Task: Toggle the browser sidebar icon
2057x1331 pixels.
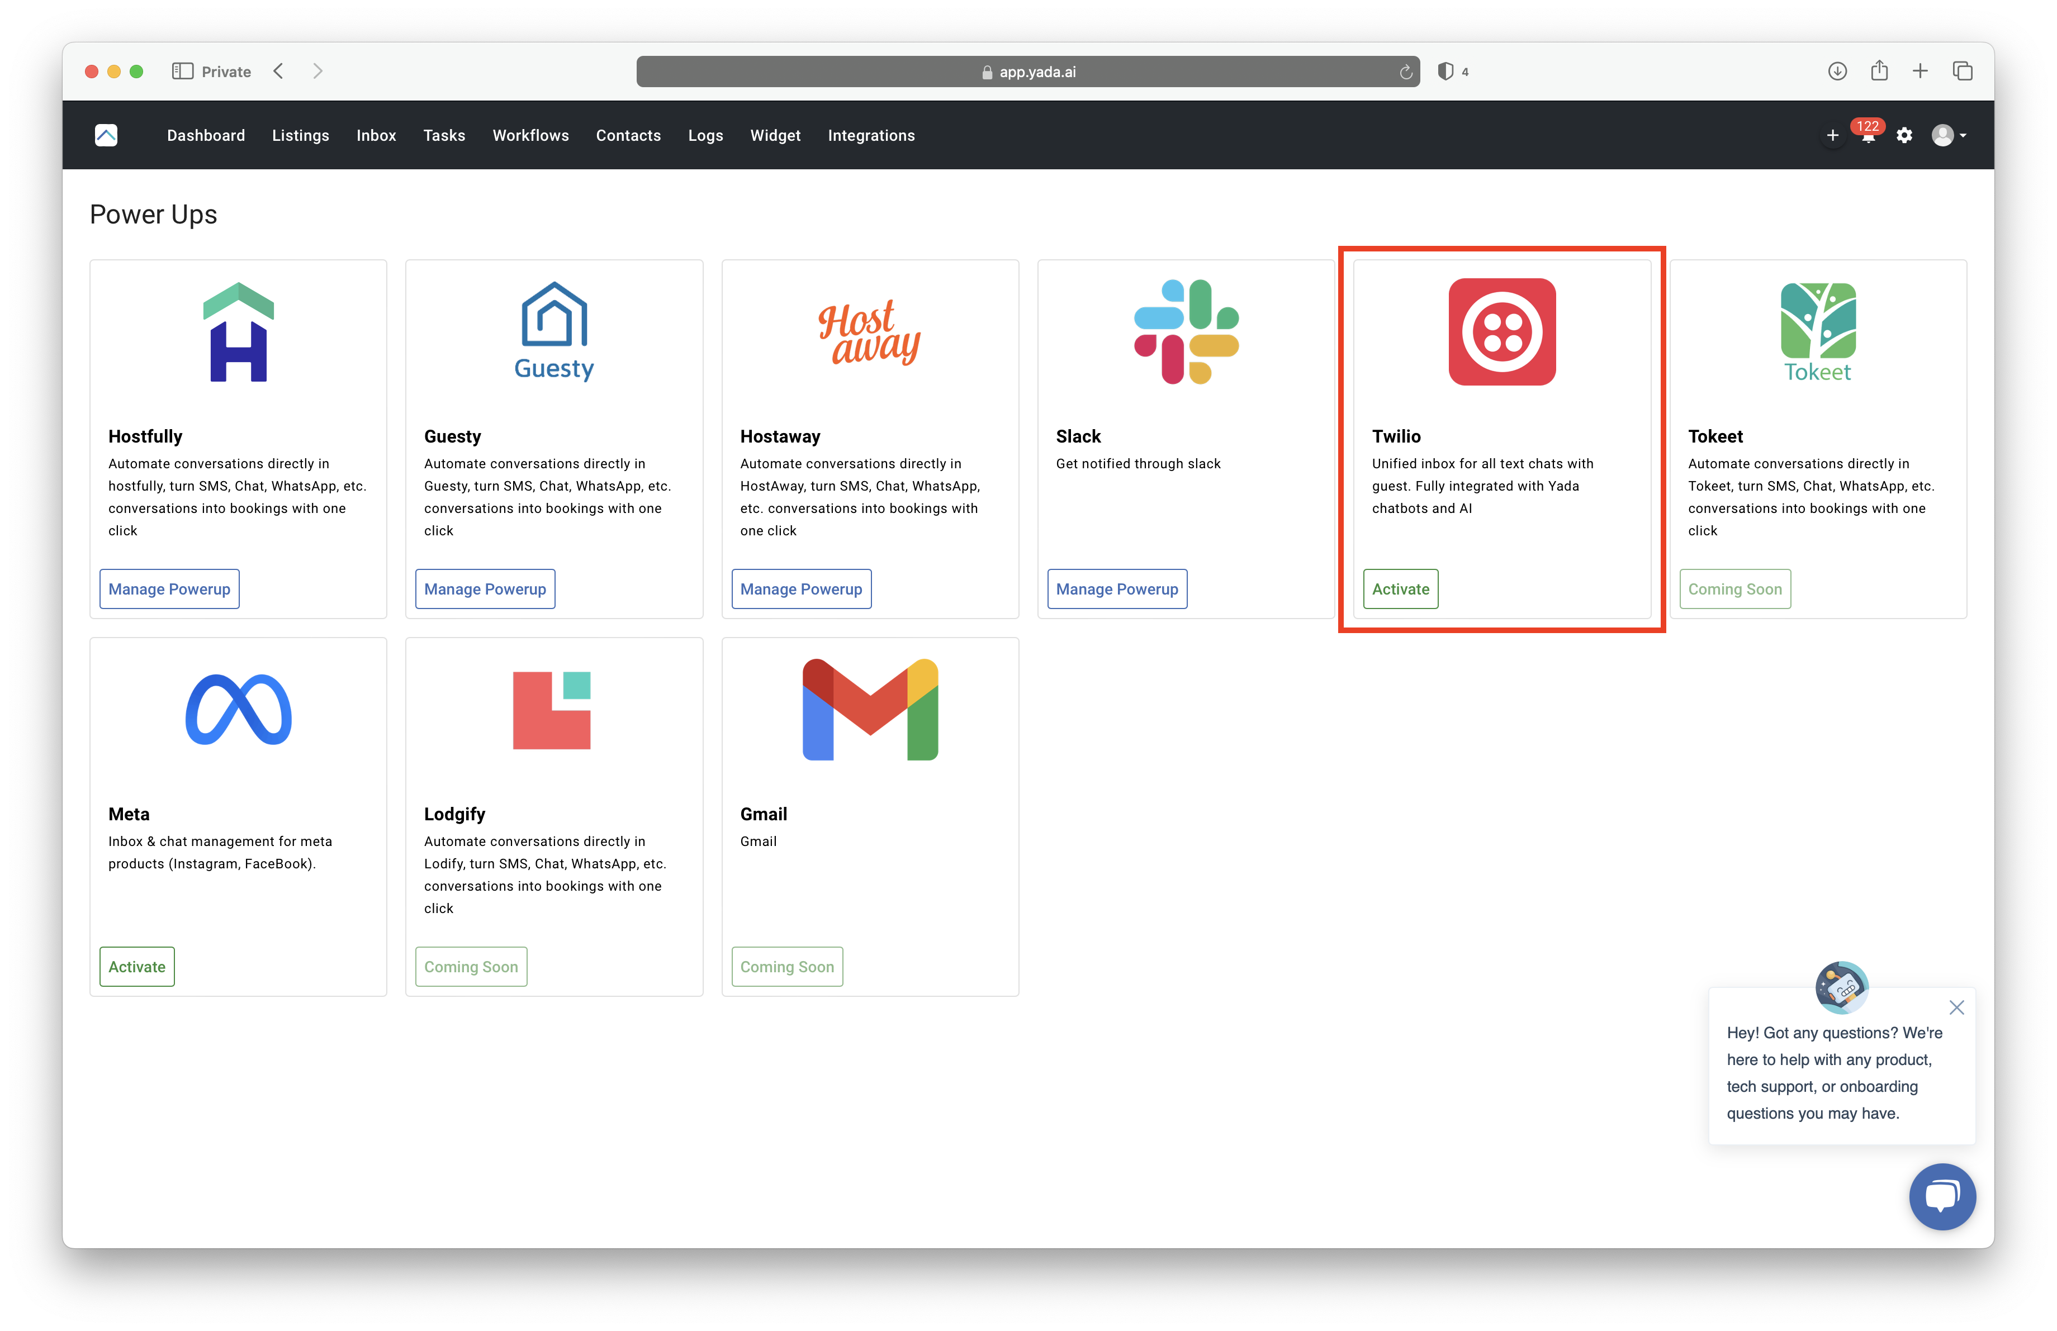Action: [x=182, y=72]
